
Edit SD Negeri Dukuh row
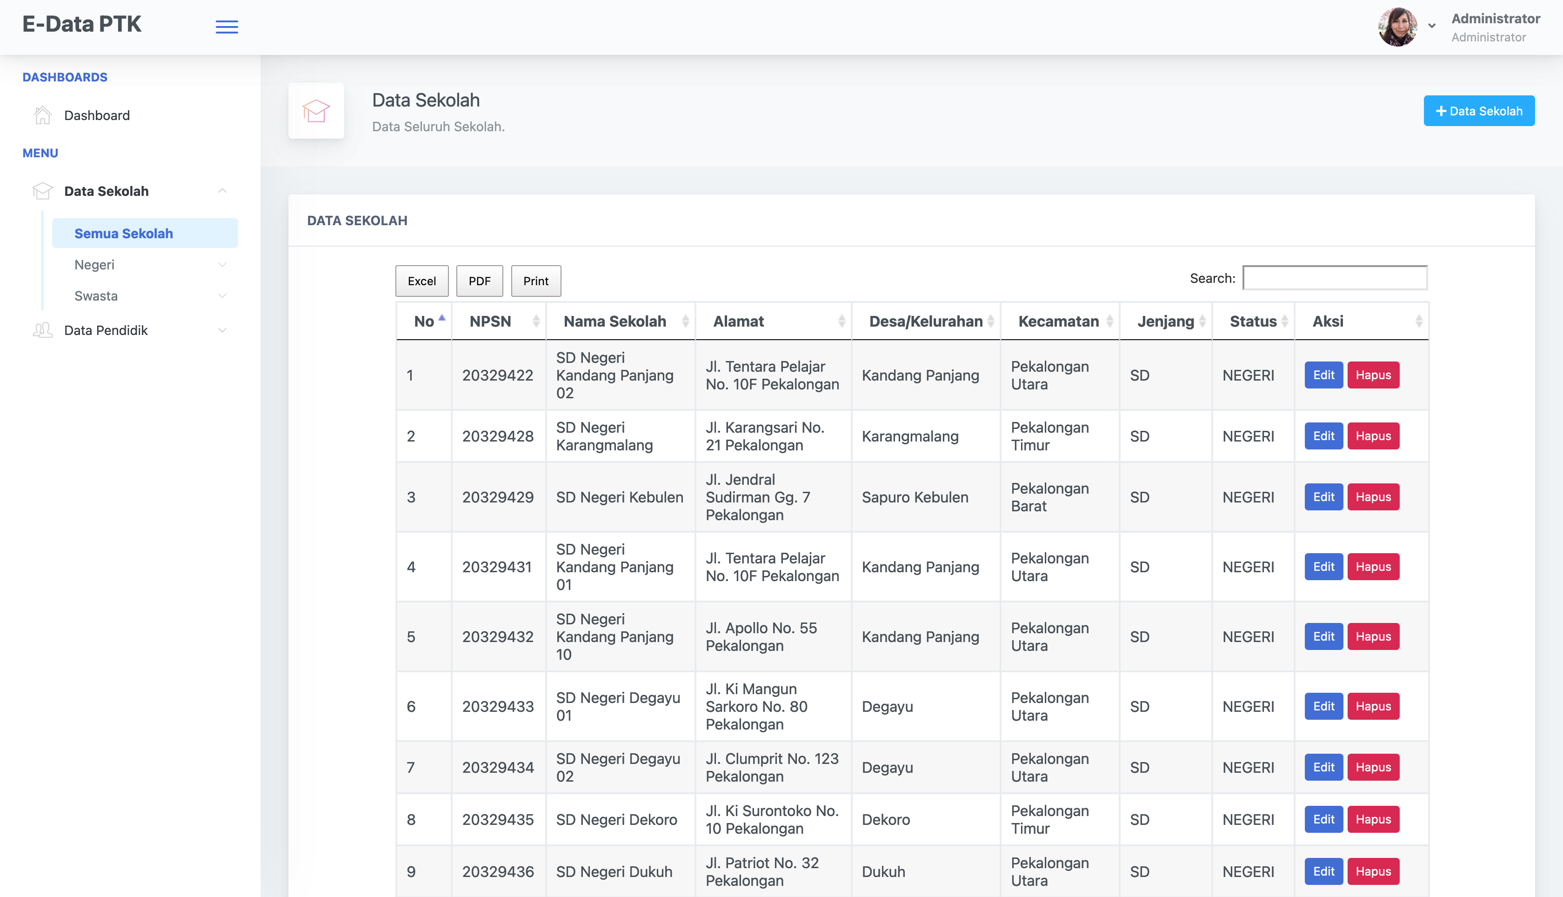[x=1323, y=872]
